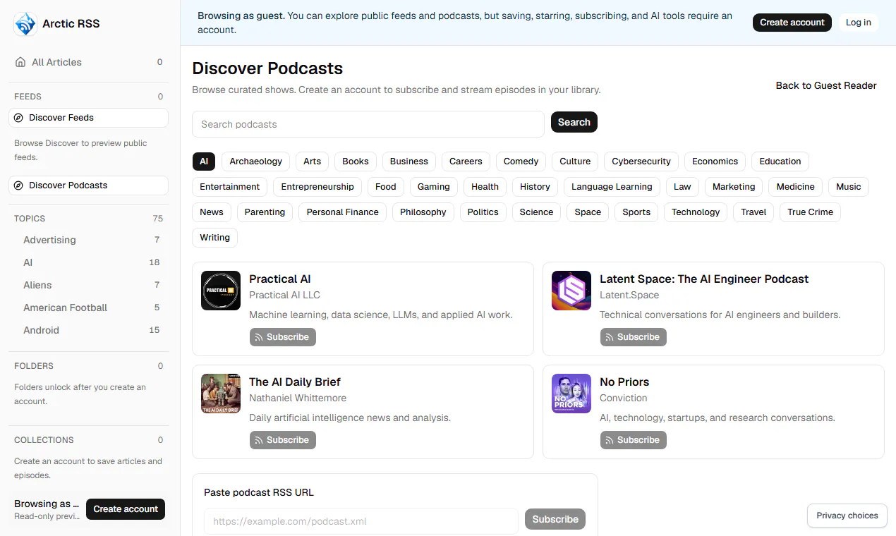Select the Arts category chip
This screenshot has height=536, width=896.
pyautogui.click(x=312, y=162)
